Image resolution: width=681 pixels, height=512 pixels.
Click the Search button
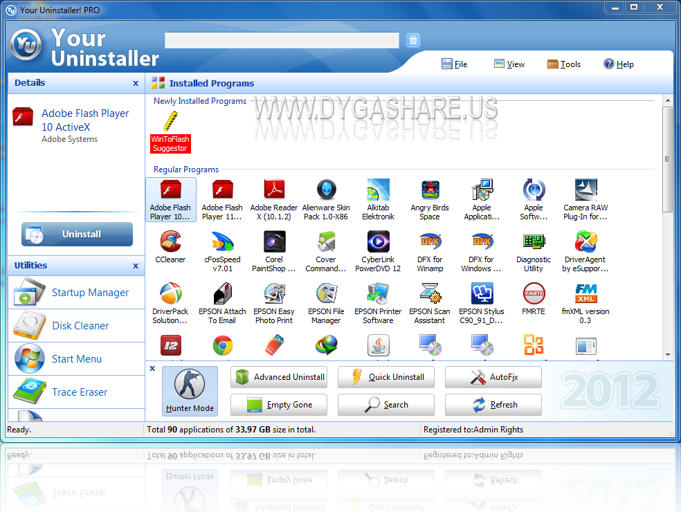pos(386,405)
